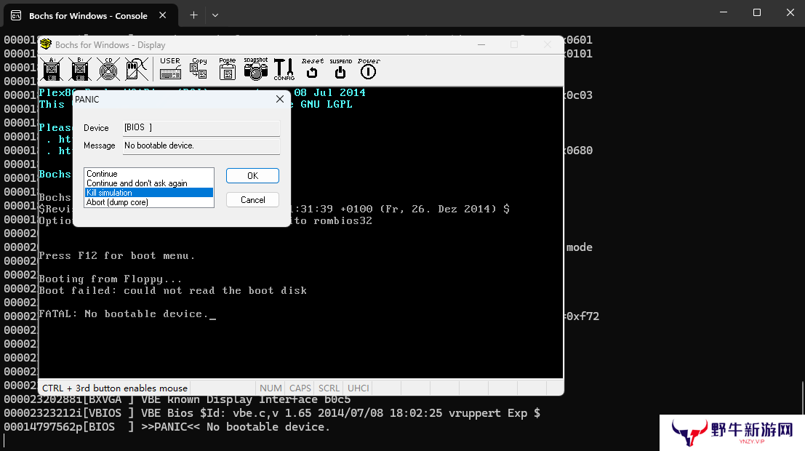805x451 pixels.
Task: Toggle the mouse capture toolbar icon
Action: [x=137, y=69]
